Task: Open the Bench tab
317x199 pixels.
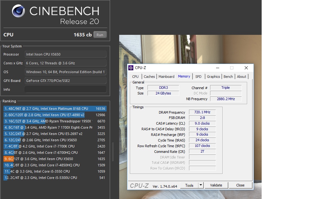Action: click(x=228, y=77)
